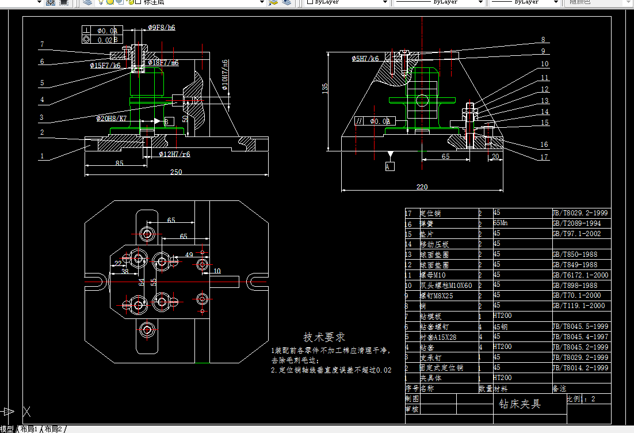The image size is (634, 433).
Task: Switch to the 布局1 tab
Action: (x=29, y=429)
